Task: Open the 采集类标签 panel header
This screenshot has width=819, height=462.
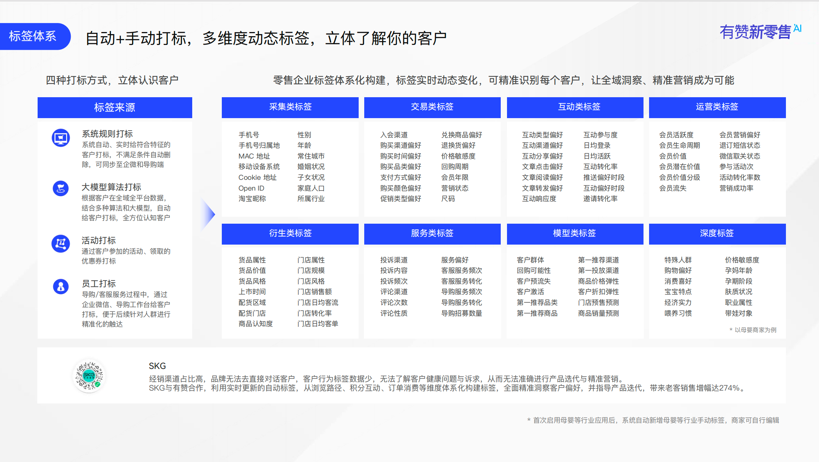Action: (290, 107)
